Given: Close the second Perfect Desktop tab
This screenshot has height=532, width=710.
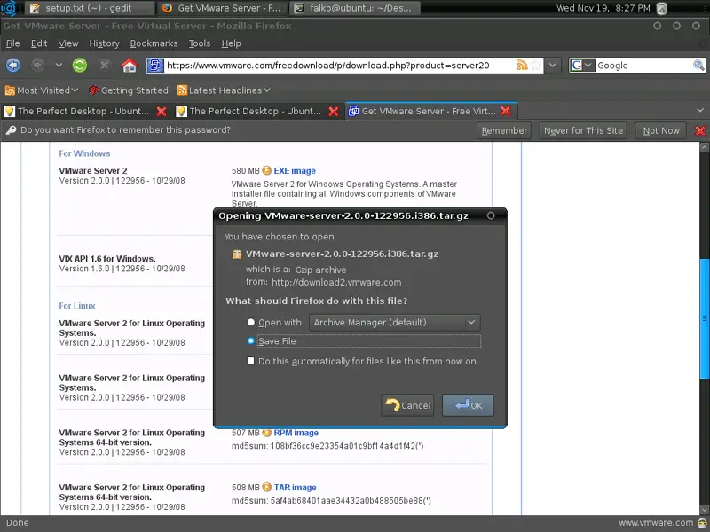Looking at the screenshot, I should point(334,112).
